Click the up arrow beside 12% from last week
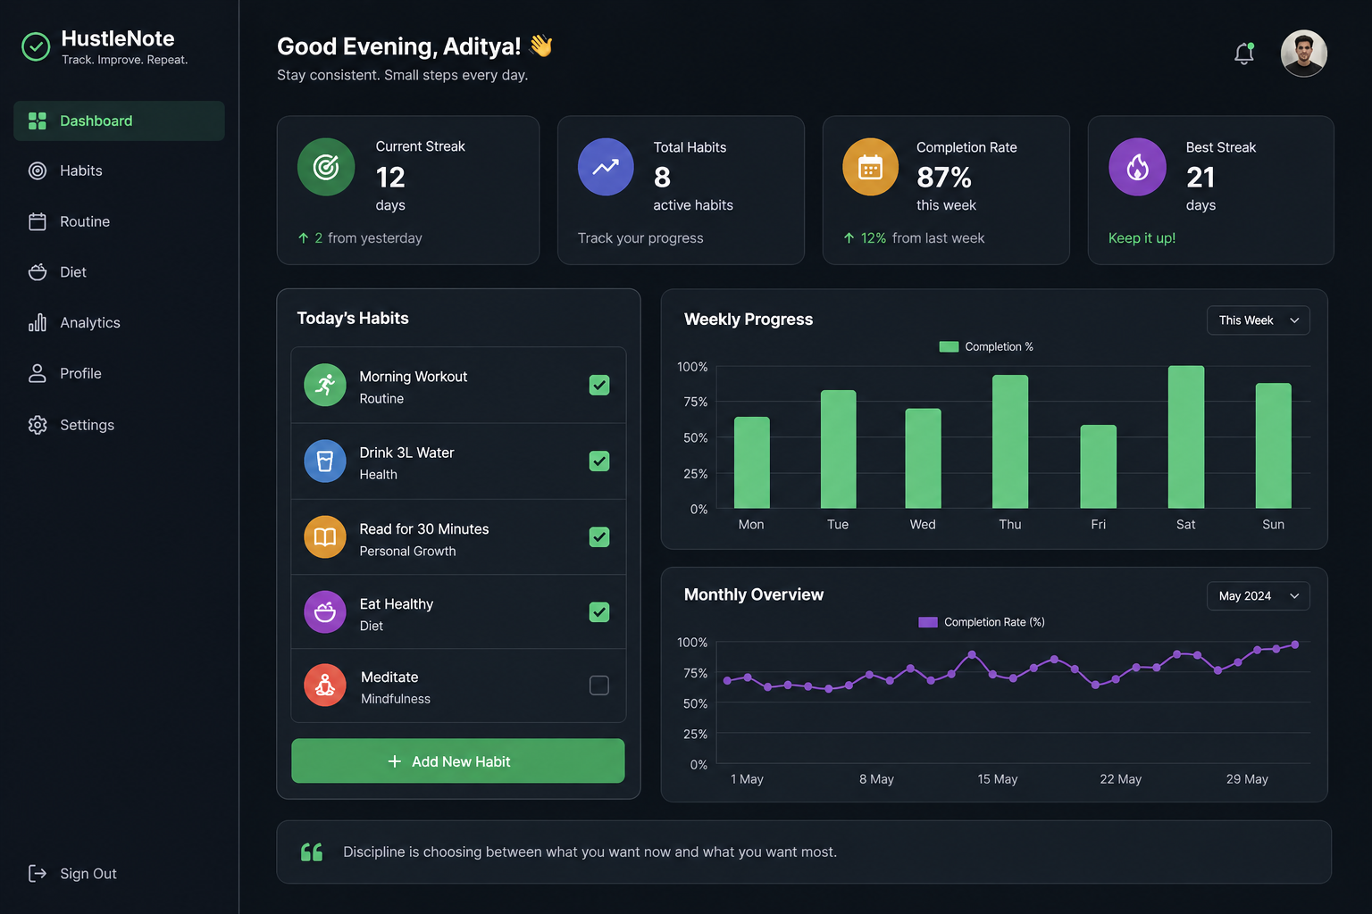This screenshot has width=1372, height=914. pos(849,238)
